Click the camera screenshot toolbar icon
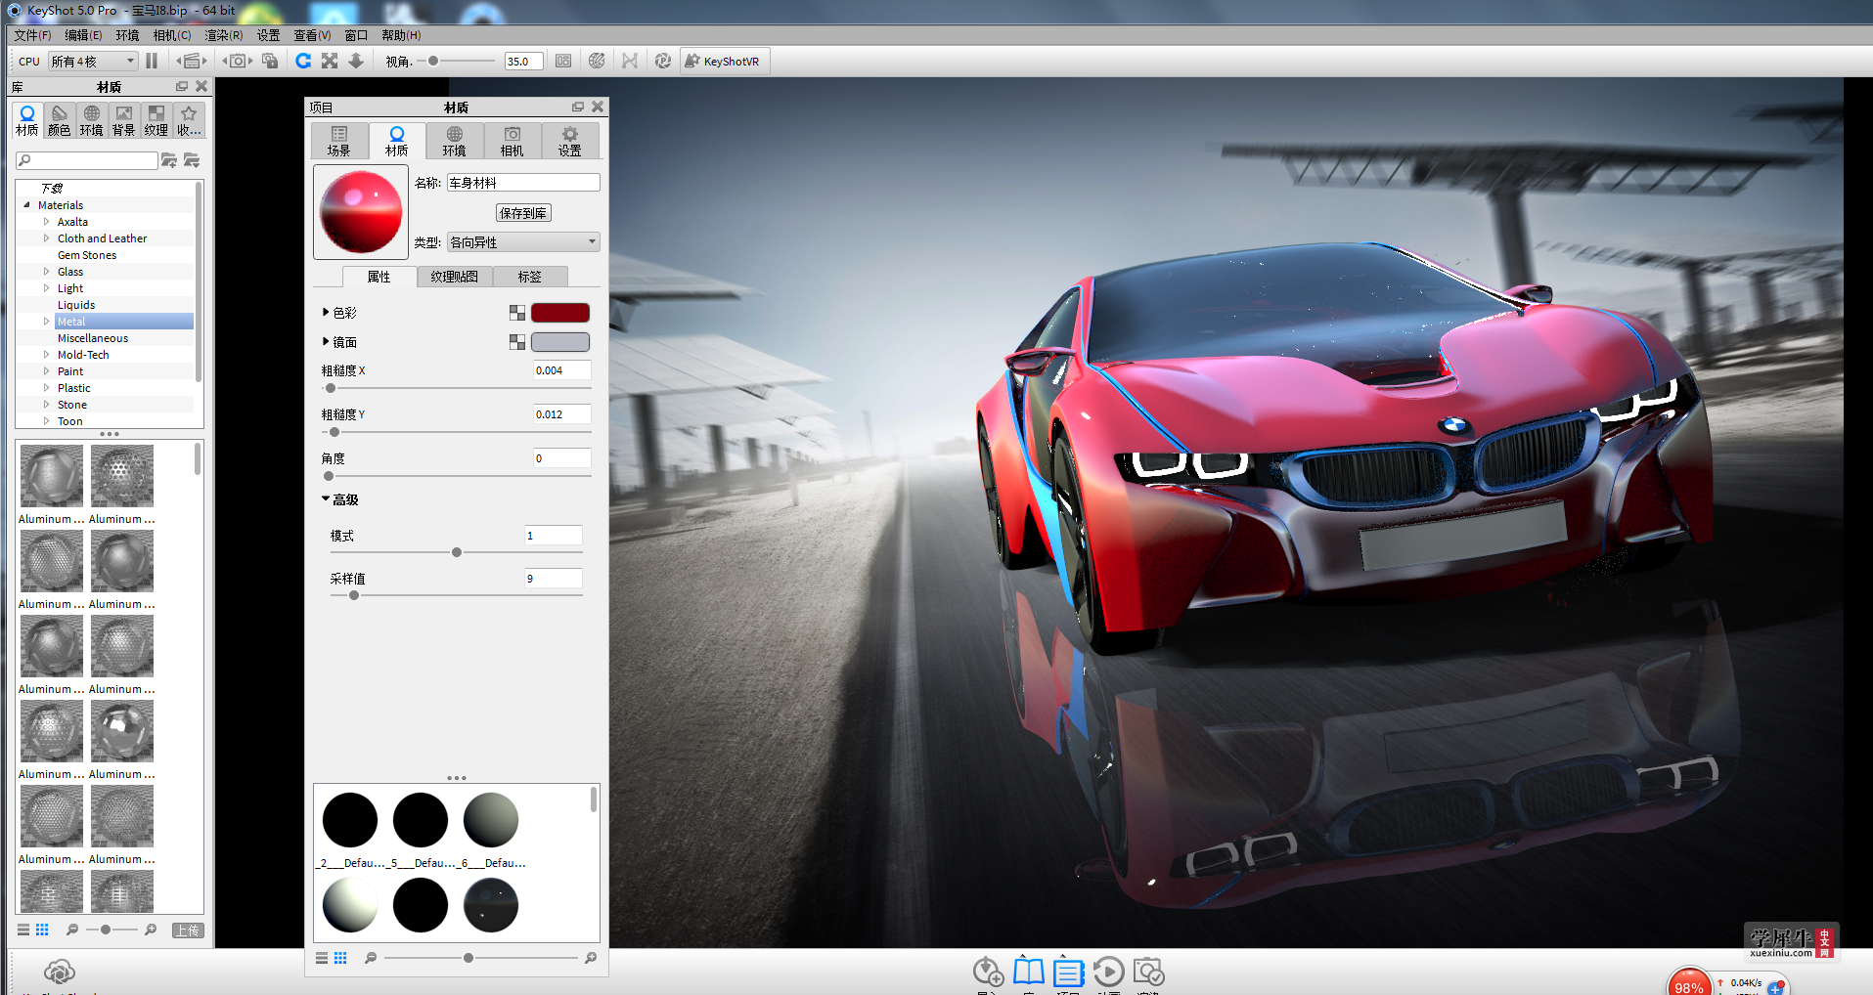 238,61
